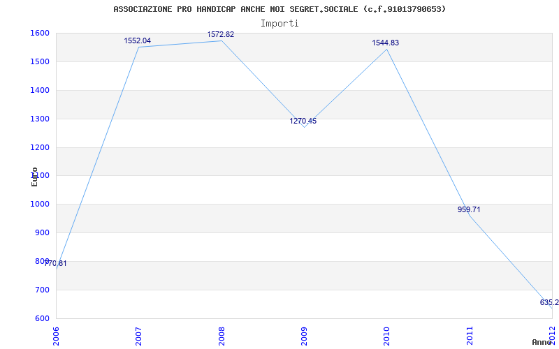The width and height of the screenshot is (559, 349).
Task: Click the 1552.04 data label
Action: pos(137,41)
